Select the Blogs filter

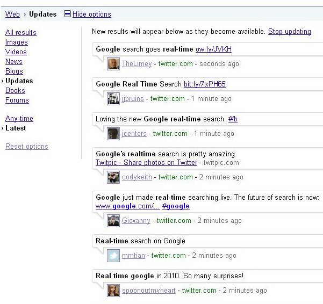click(x=14, y=71)
